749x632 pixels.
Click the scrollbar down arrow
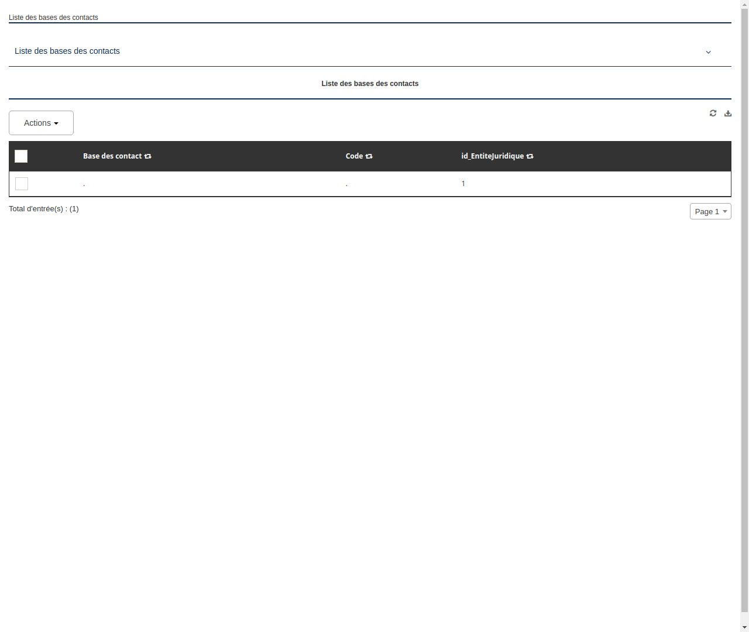[744, 628]
